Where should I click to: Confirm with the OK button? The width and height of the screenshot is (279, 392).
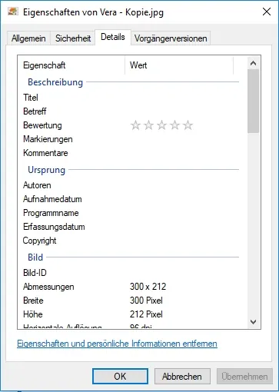(120, 377)
